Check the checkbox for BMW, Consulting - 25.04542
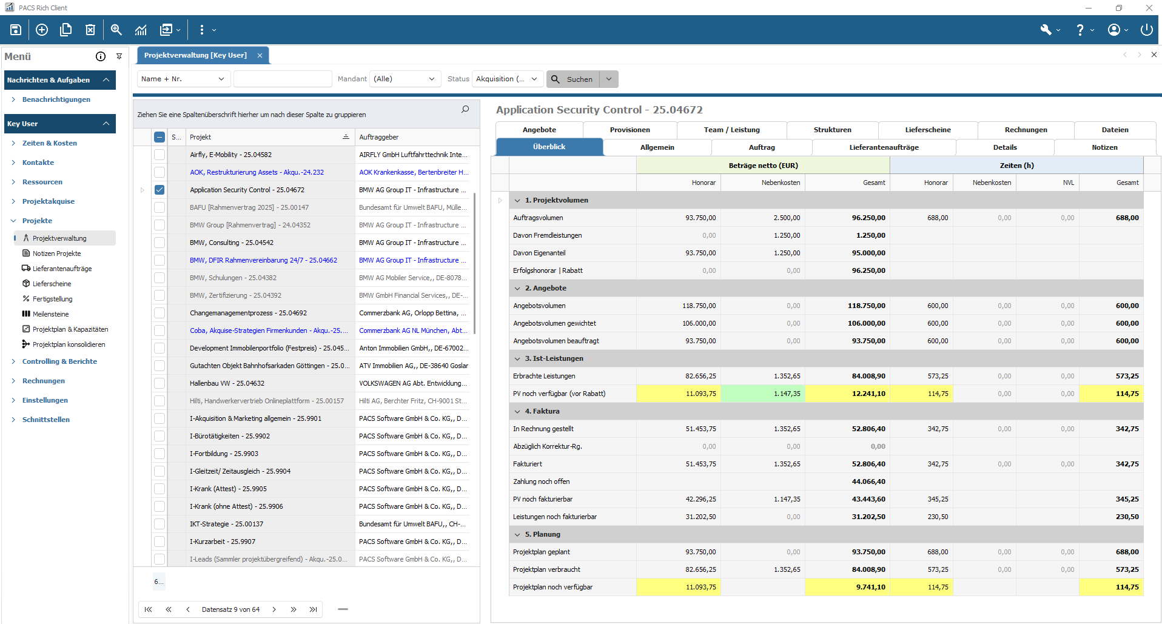The height and width of the screenshot is (624, 1162). click(160, 243)
